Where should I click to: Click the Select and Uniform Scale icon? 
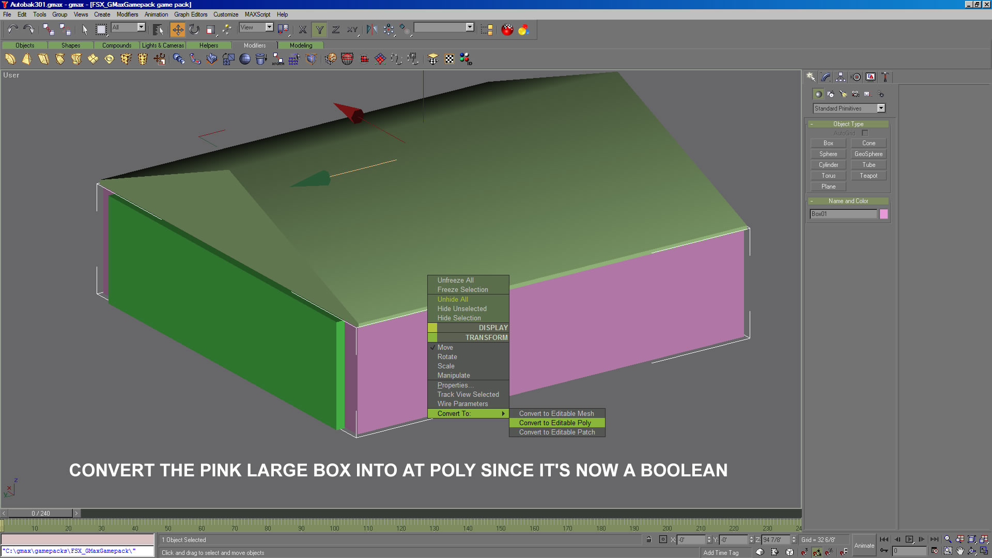[210, 29]
